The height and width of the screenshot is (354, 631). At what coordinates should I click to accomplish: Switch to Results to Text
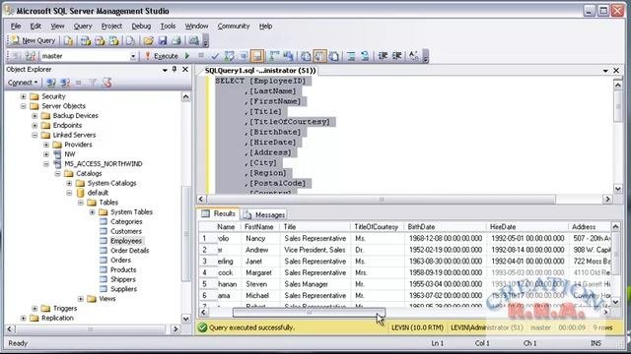tap(306, 56)
